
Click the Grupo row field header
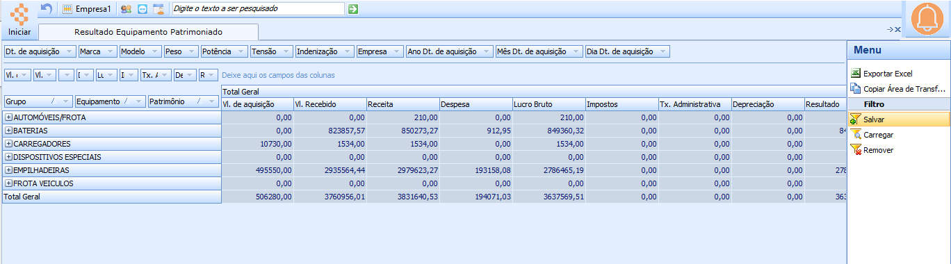tap(38, 101)
